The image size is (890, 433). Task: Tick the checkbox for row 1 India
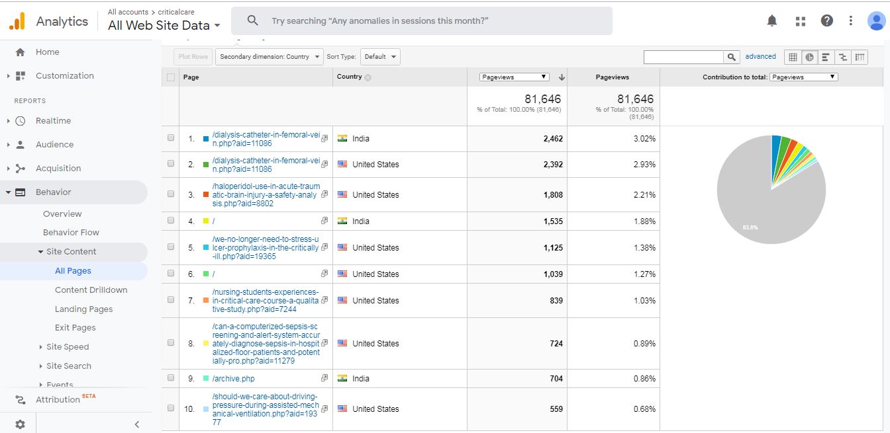[x=171, y=138]
